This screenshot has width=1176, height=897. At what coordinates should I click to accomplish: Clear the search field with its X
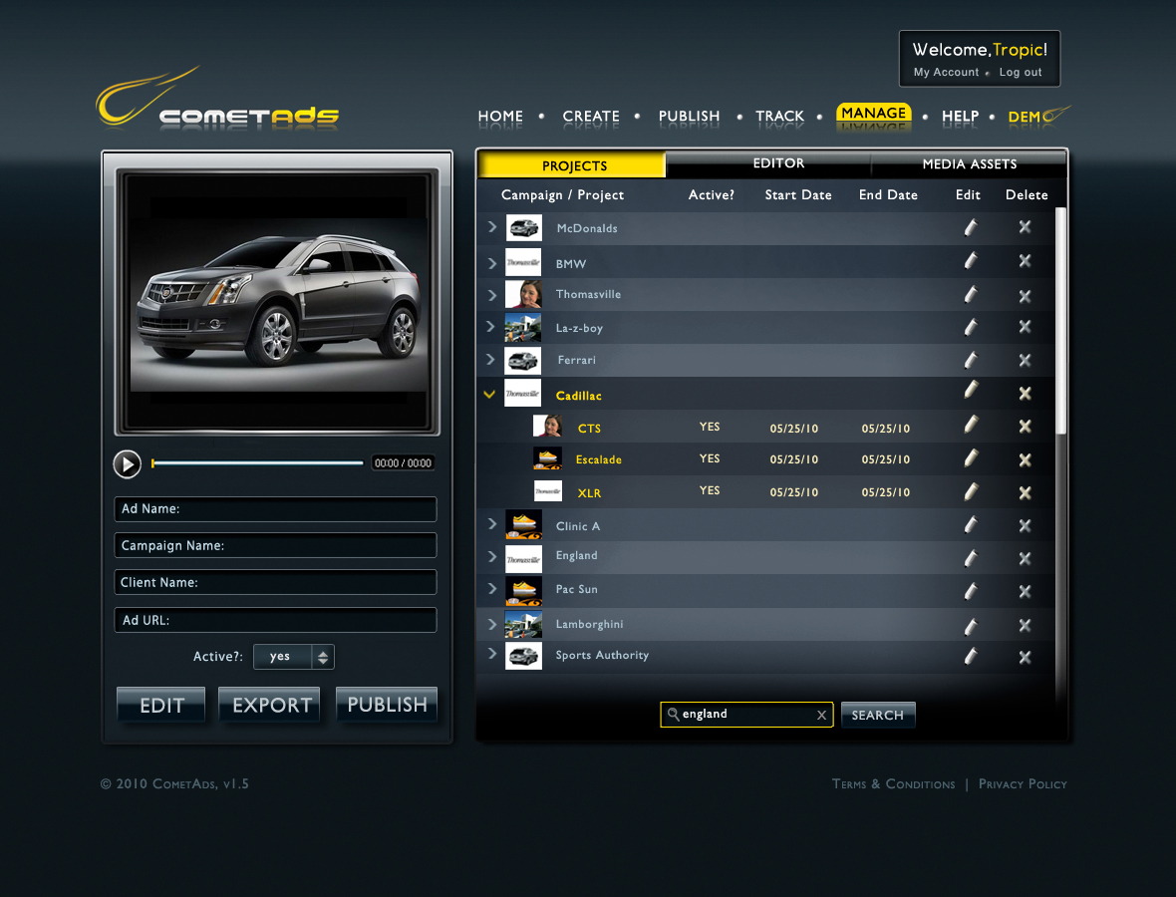[821, 715]
